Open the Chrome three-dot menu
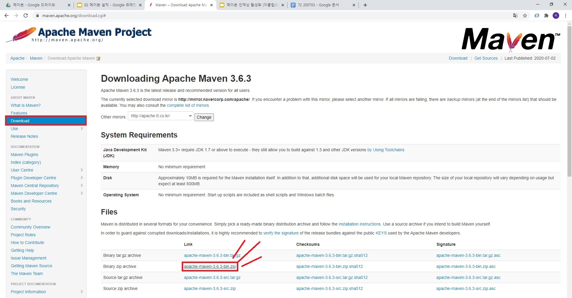Viewport: 572px width, 298px height. pyautogui.click(x=565, y=16)
